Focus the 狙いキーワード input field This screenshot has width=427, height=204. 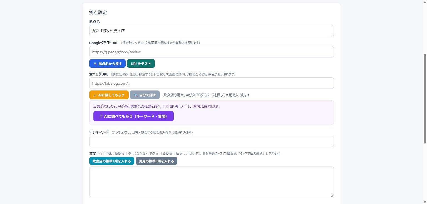pyautogui.click(x=211, y=142)
